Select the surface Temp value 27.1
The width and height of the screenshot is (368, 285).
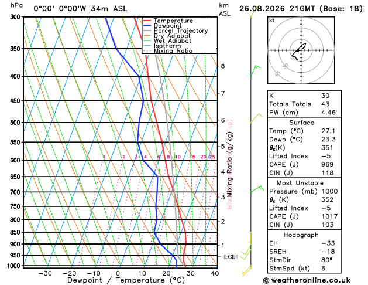328,131
